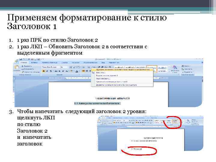Click Select (Выделить) in upper Word editing group
The height and width of the screenshot is (162, 216).
(x=188, y=72)
